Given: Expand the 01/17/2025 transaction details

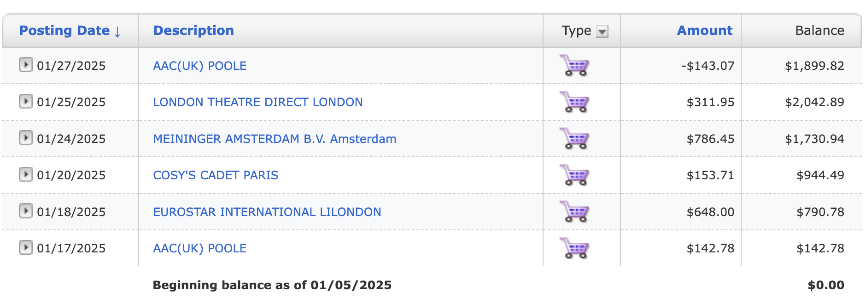Looking at the screenshot, I should pos(26,247).
